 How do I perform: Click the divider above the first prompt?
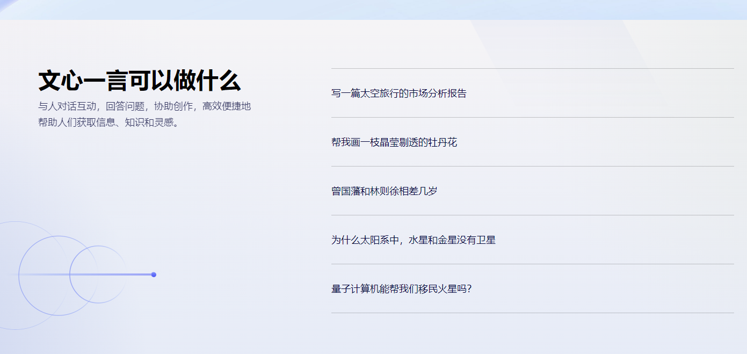[532, 69]
